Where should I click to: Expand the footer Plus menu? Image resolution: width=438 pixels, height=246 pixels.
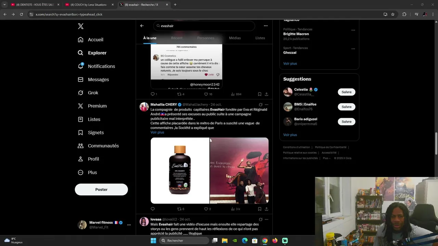[326, 158]
